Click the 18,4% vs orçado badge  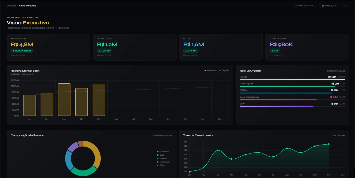click(22, 51)
